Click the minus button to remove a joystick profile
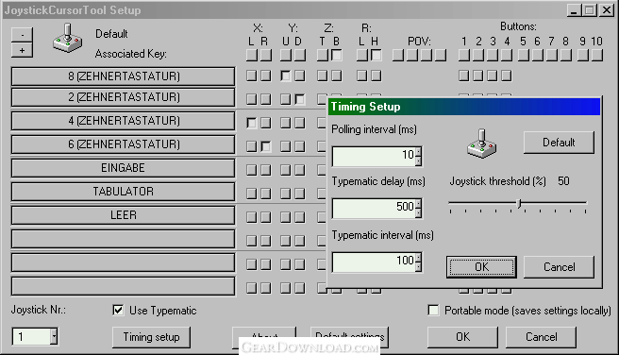 tap(22, 35)
